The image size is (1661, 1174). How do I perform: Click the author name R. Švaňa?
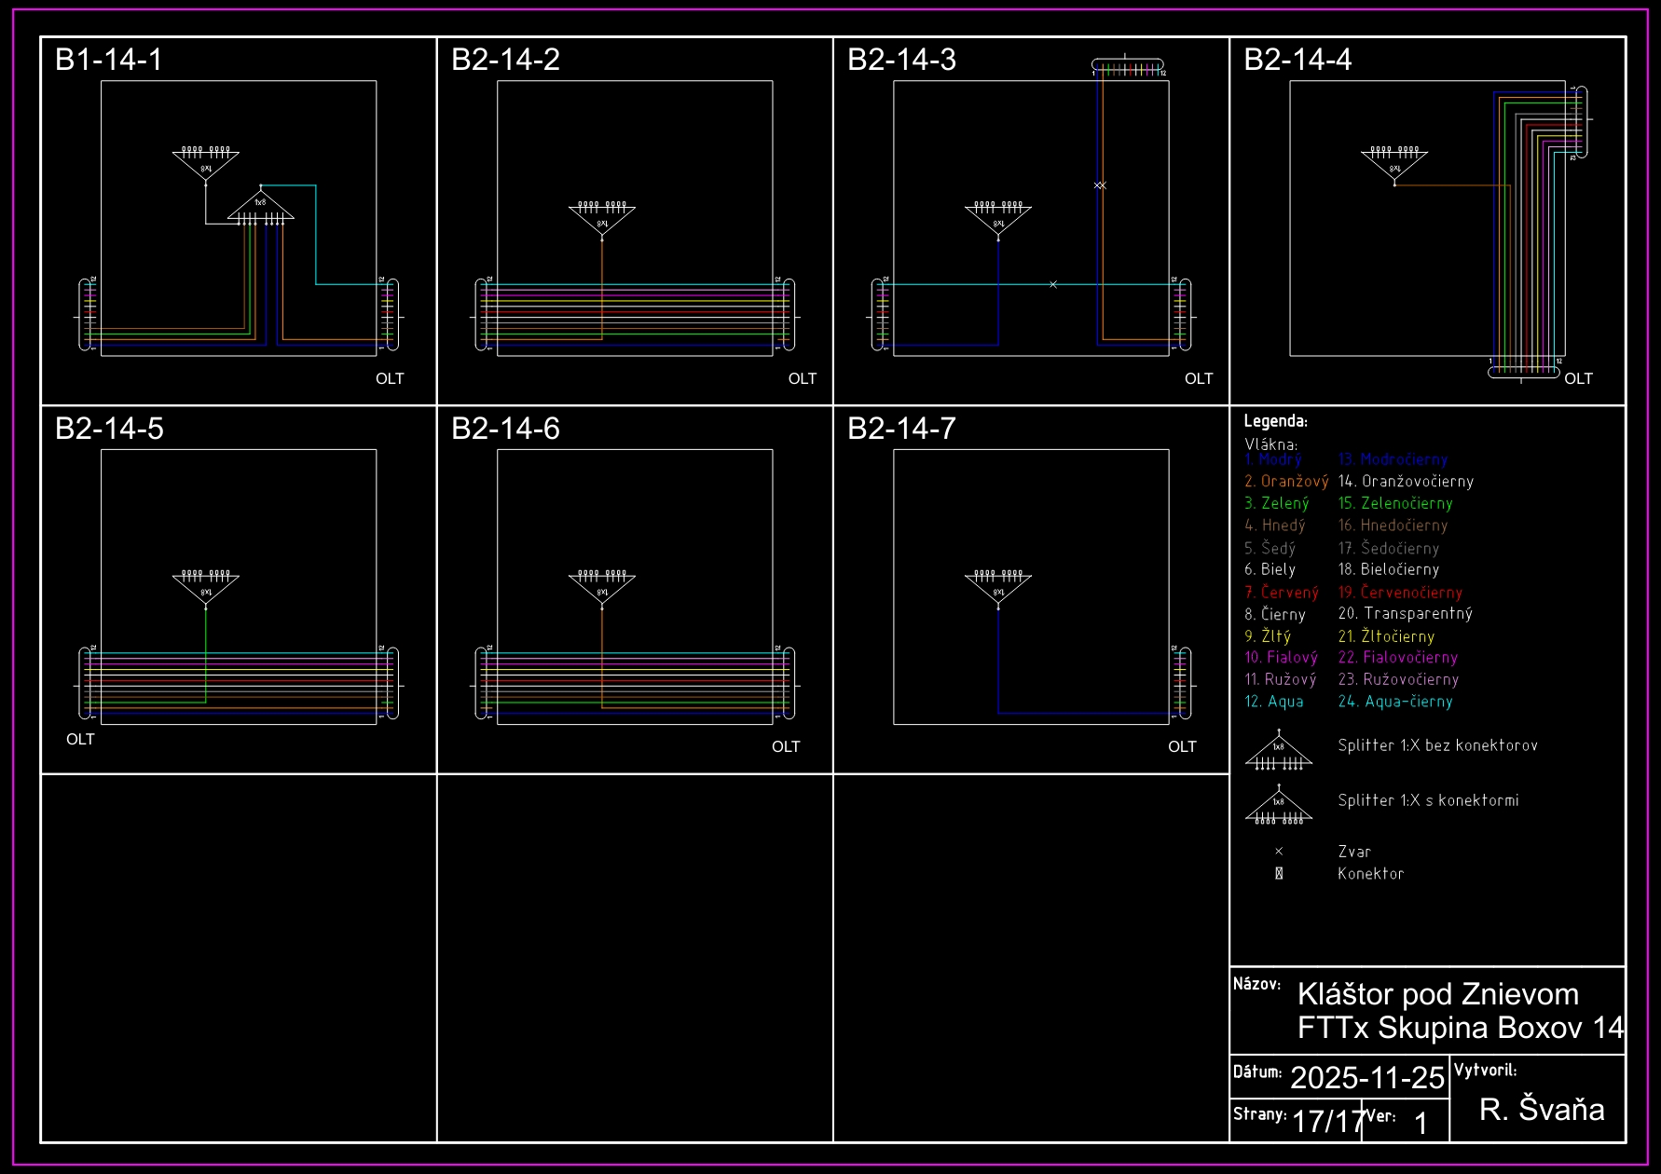tap(1542, 1109)
